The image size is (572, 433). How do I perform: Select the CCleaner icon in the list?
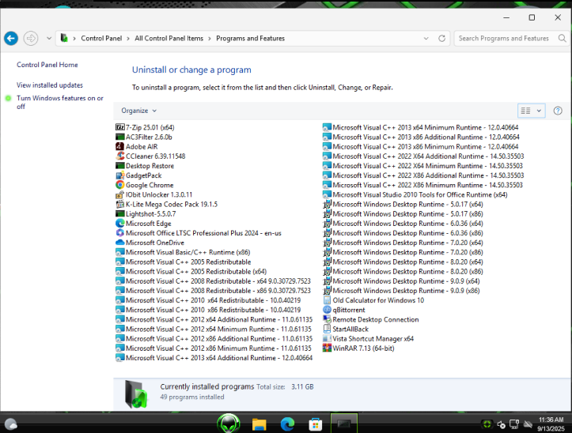click(119, 156)
